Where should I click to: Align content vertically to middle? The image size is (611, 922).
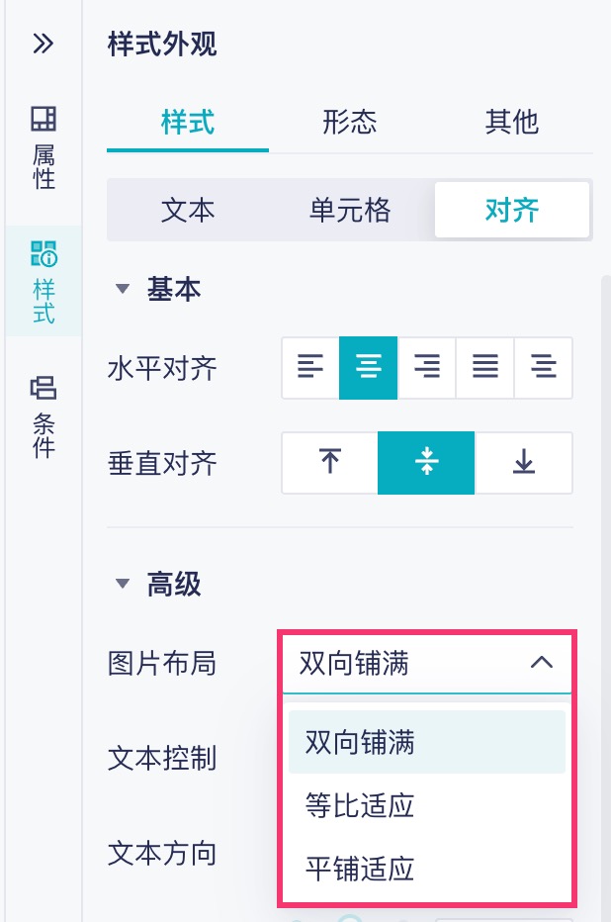coord(426,462)
